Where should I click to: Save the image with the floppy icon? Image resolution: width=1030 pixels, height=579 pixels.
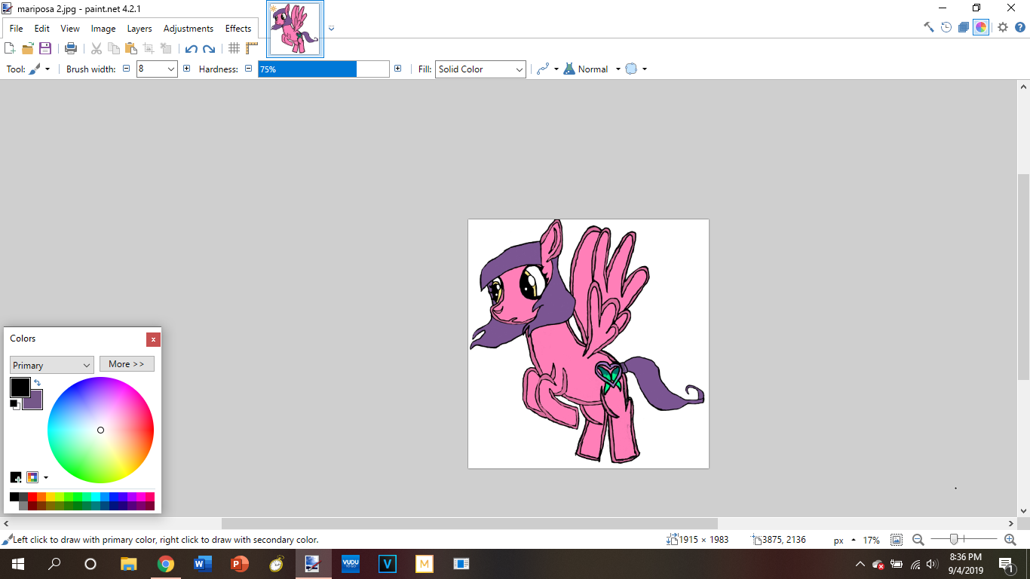45,48
